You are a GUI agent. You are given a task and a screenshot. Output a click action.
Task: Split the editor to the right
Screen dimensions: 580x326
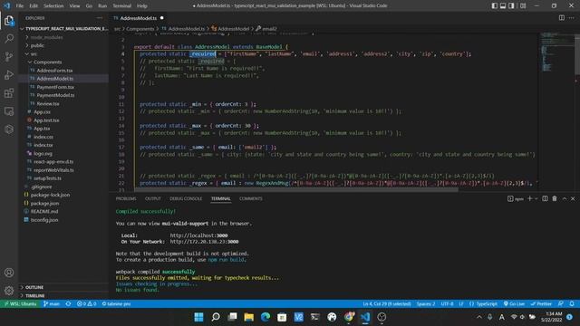562,18
